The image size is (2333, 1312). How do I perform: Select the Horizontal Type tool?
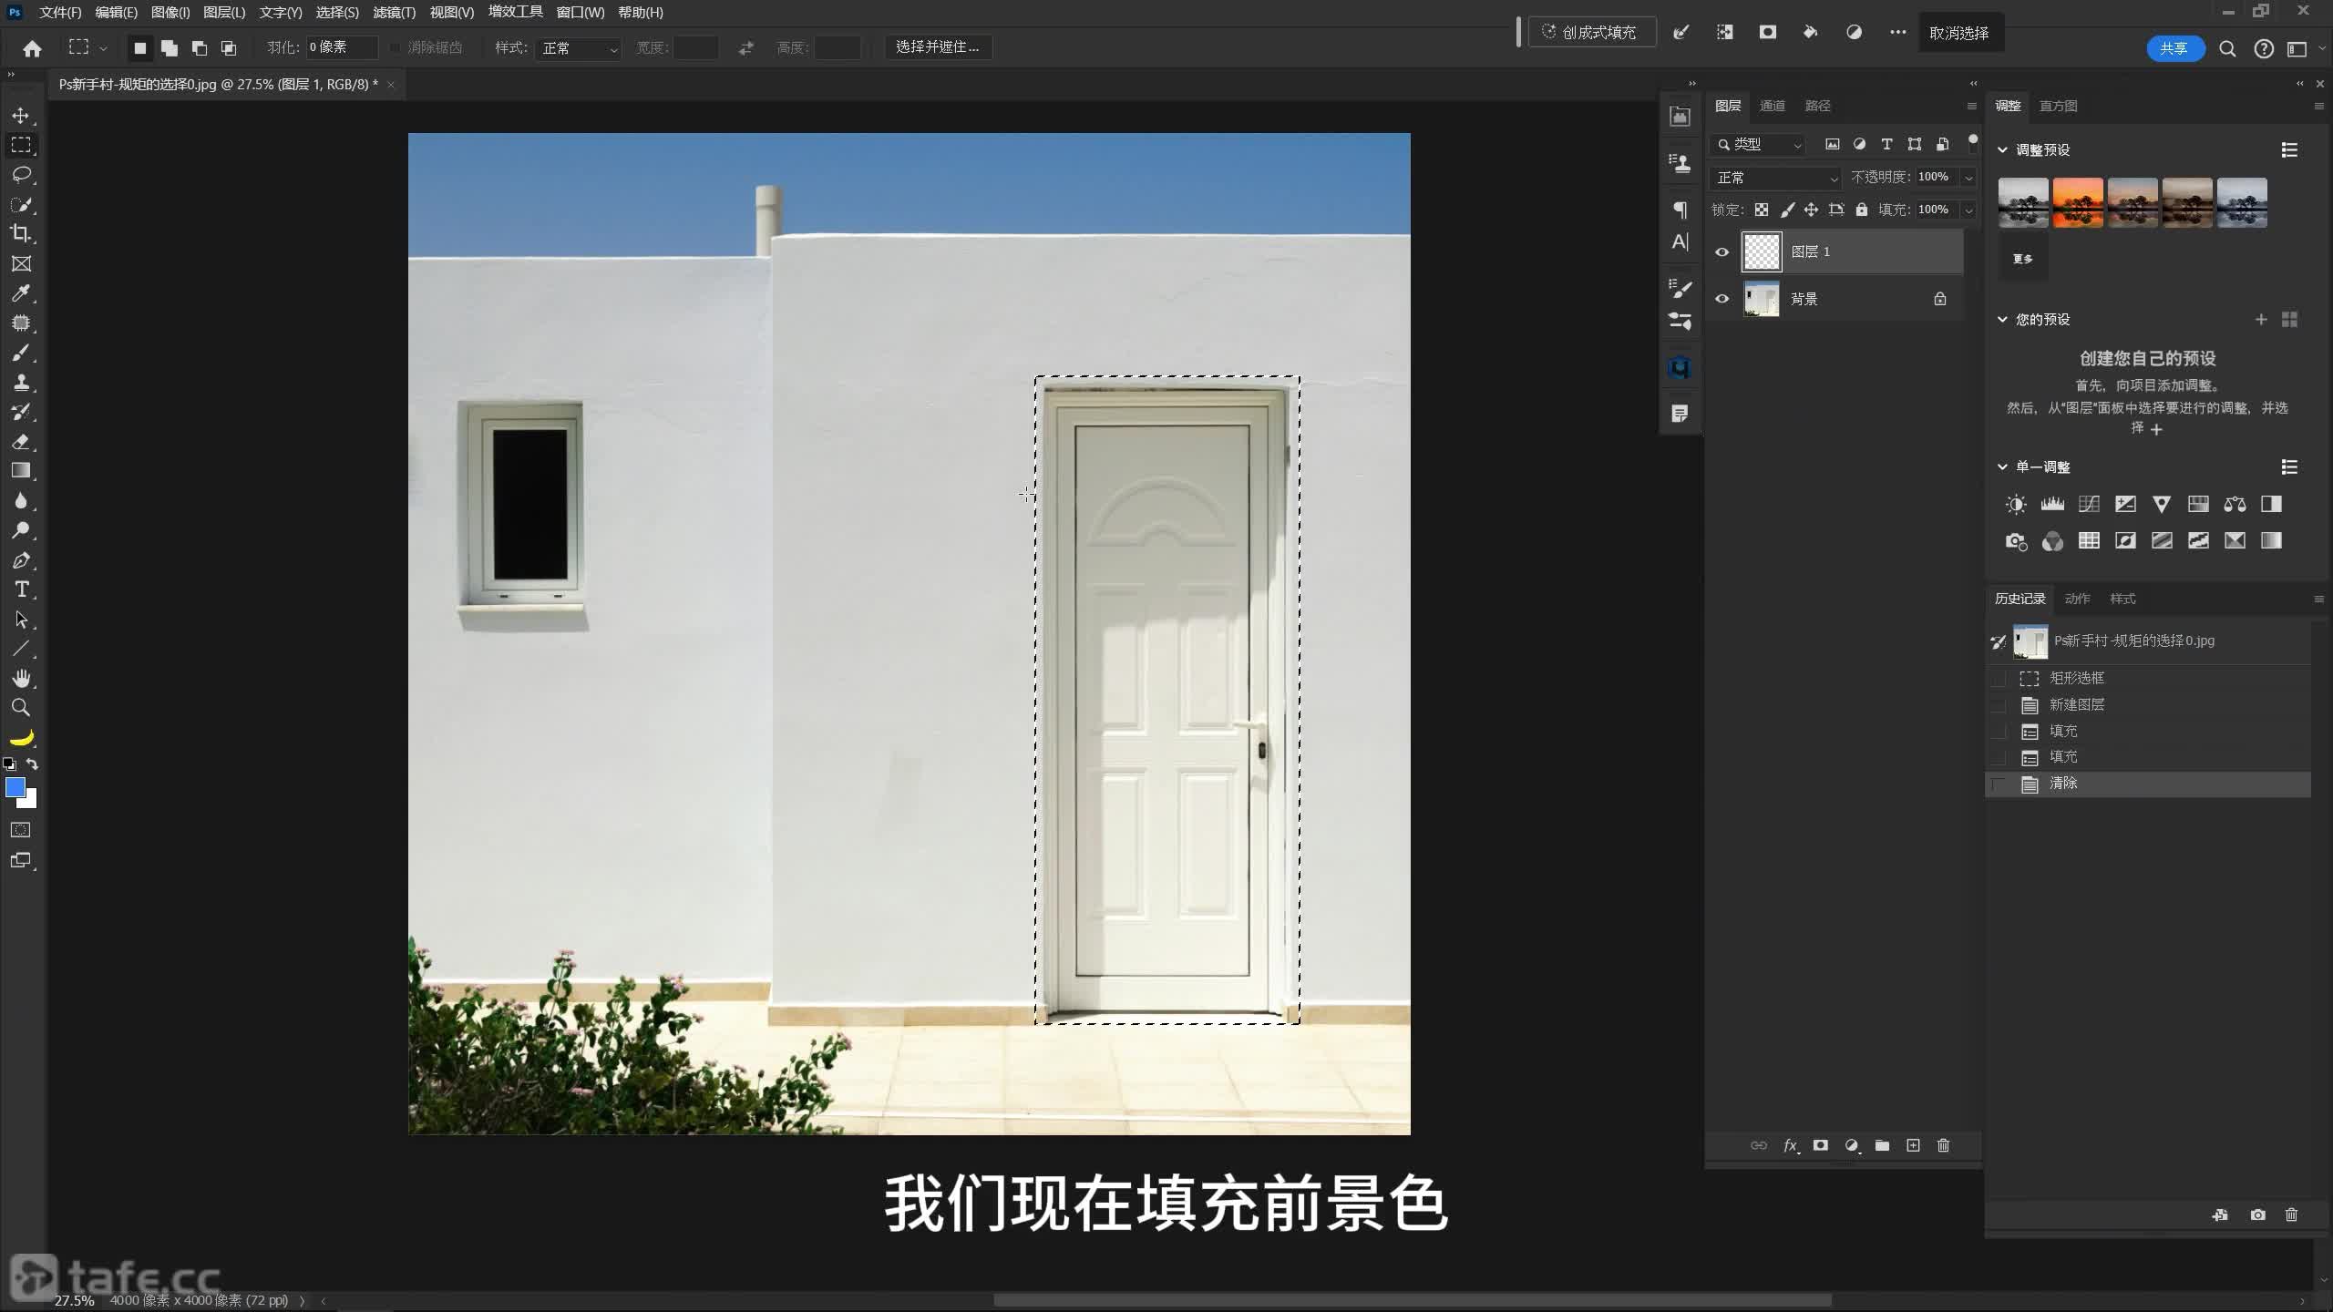pos(21,589)
